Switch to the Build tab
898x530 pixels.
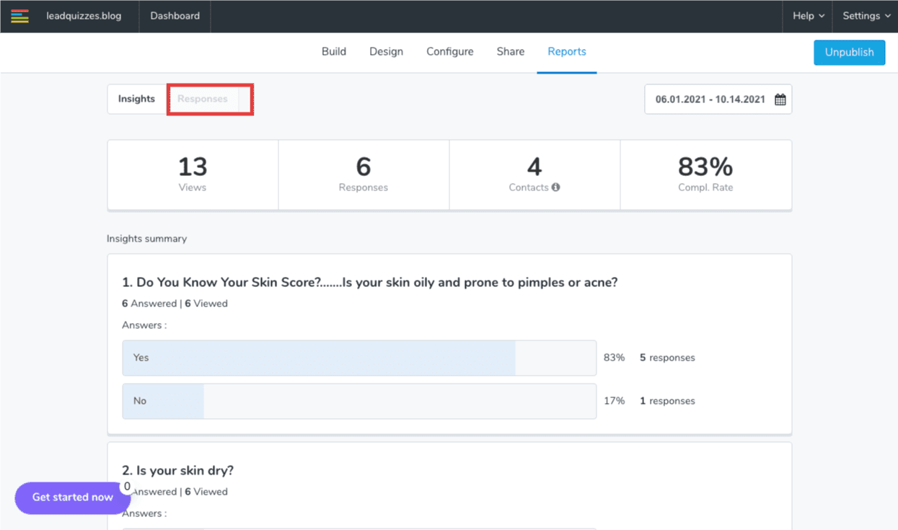334,52
